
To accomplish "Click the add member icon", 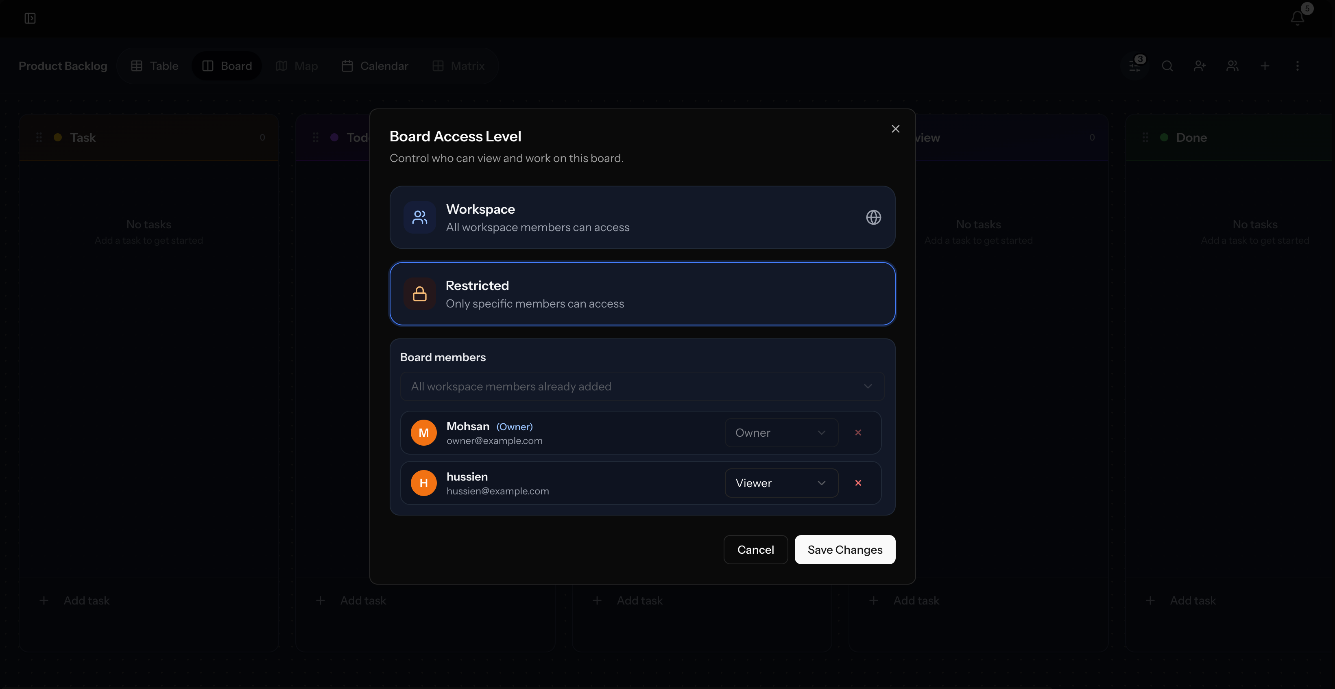I will pyautogui.click(x=1200, y=66).
